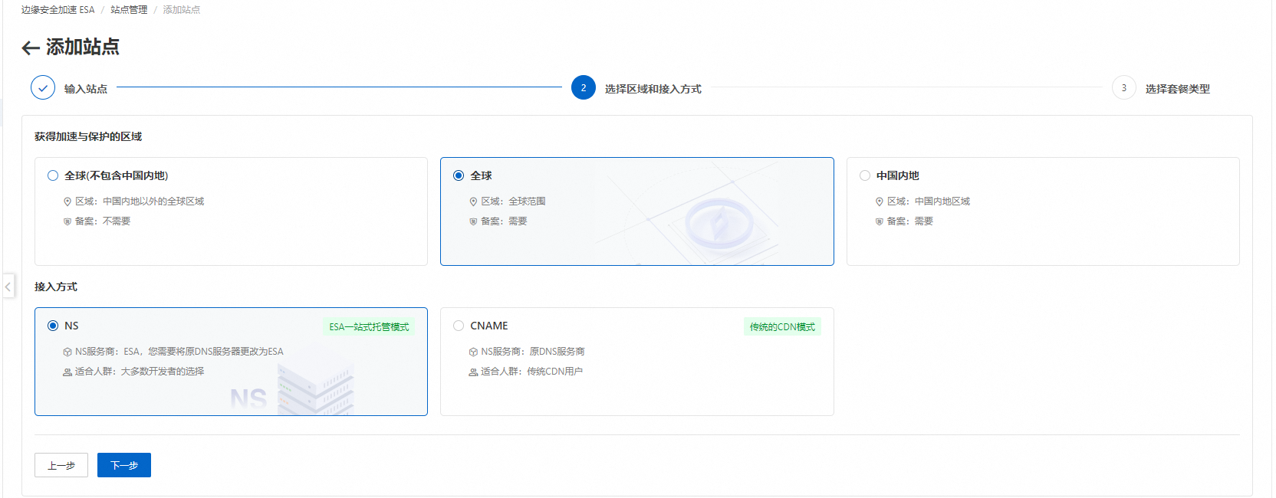Click the 传统的CDN模式 tag

pyautogui.click(x=782, y=327)
